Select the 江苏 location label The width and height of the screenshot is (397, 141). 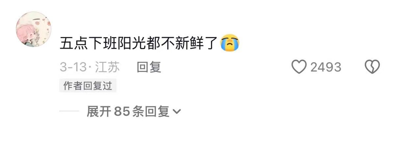click(108, 67)
